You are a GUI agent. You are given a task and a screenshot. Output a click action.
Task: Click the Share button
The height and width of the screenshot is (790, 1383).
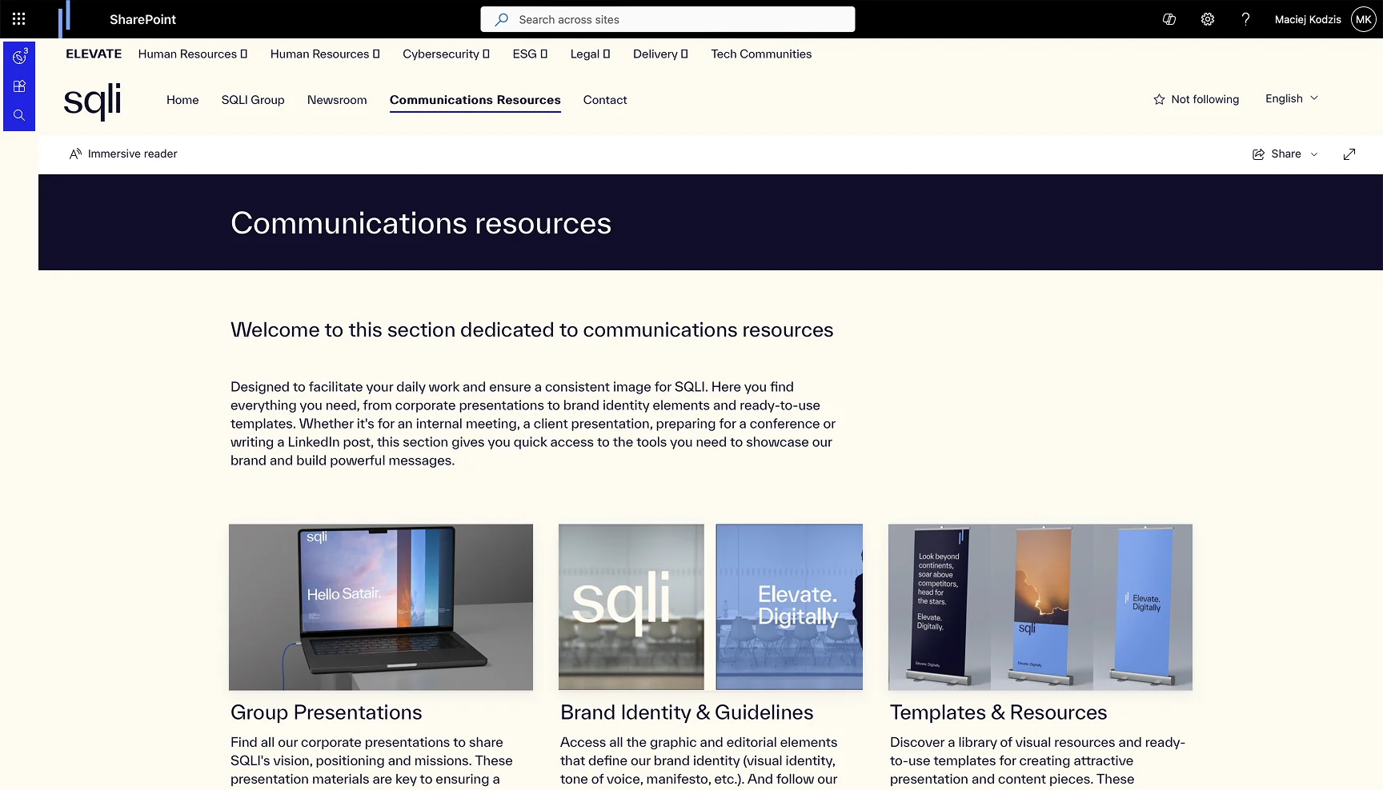coord(1277,154)
